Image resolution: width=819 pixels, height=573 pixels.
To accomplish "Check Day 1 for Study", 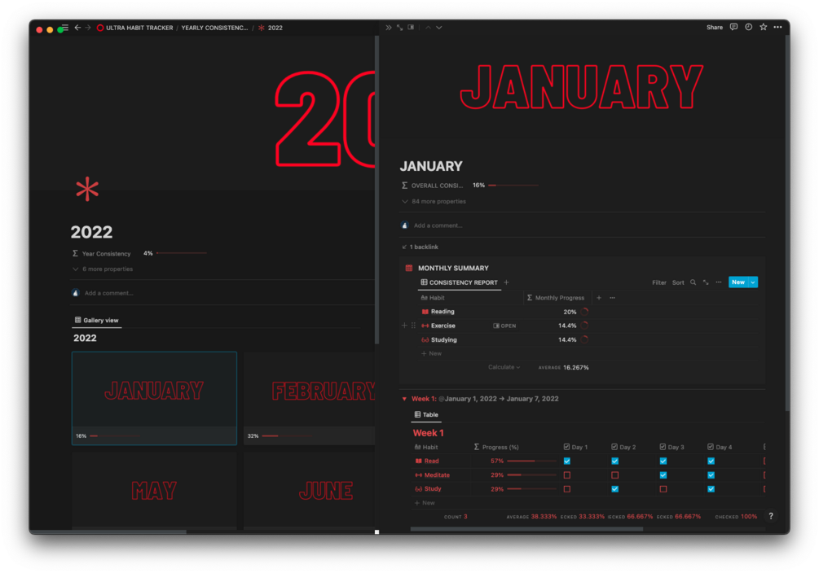I will click(x=567, y=489).
